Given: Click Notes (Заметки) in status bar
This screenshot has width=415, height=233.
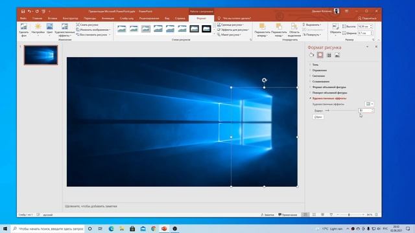Looking at the screenshot, I should pyautogui.click(x=267, y=215).
